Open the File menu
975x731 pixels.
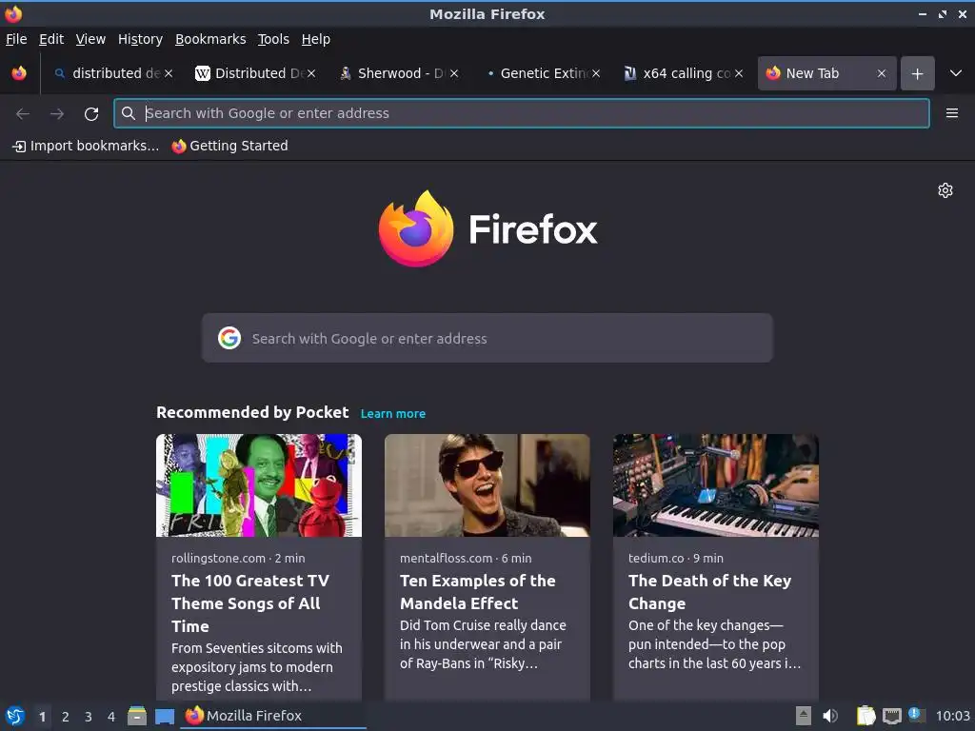tap(16, 39)
